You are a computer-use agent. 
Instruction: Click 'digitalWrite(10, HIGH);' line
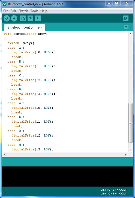[33, 52]
